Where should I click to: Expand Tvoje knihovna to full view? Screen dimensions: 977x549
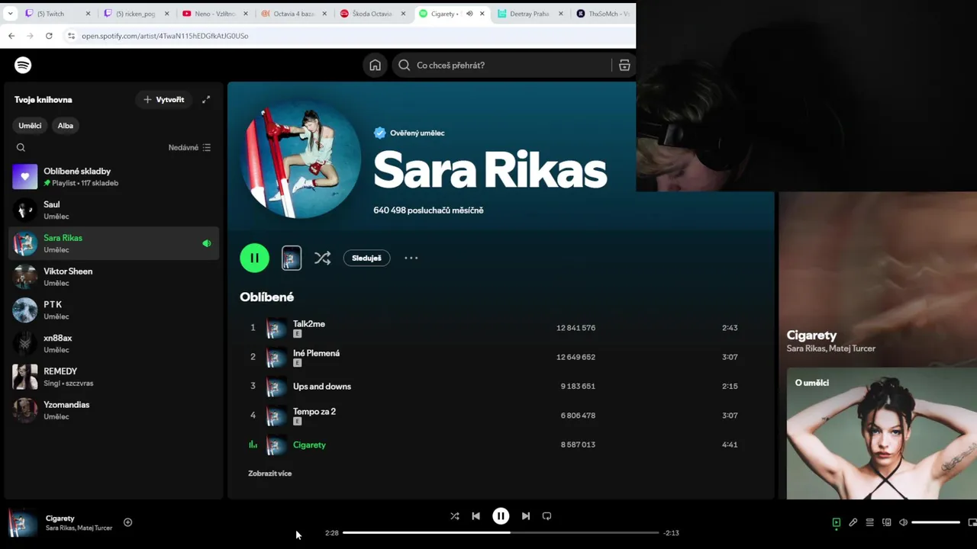pyautogui.click(x=206, y=100)
